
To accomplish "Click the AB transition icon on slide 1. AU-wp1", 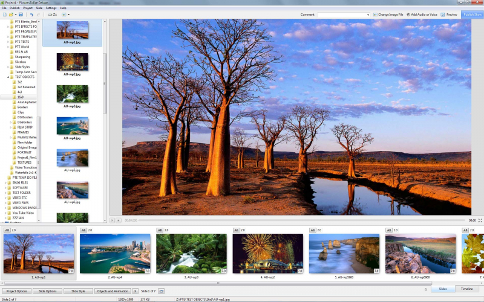I will point(7,230).
